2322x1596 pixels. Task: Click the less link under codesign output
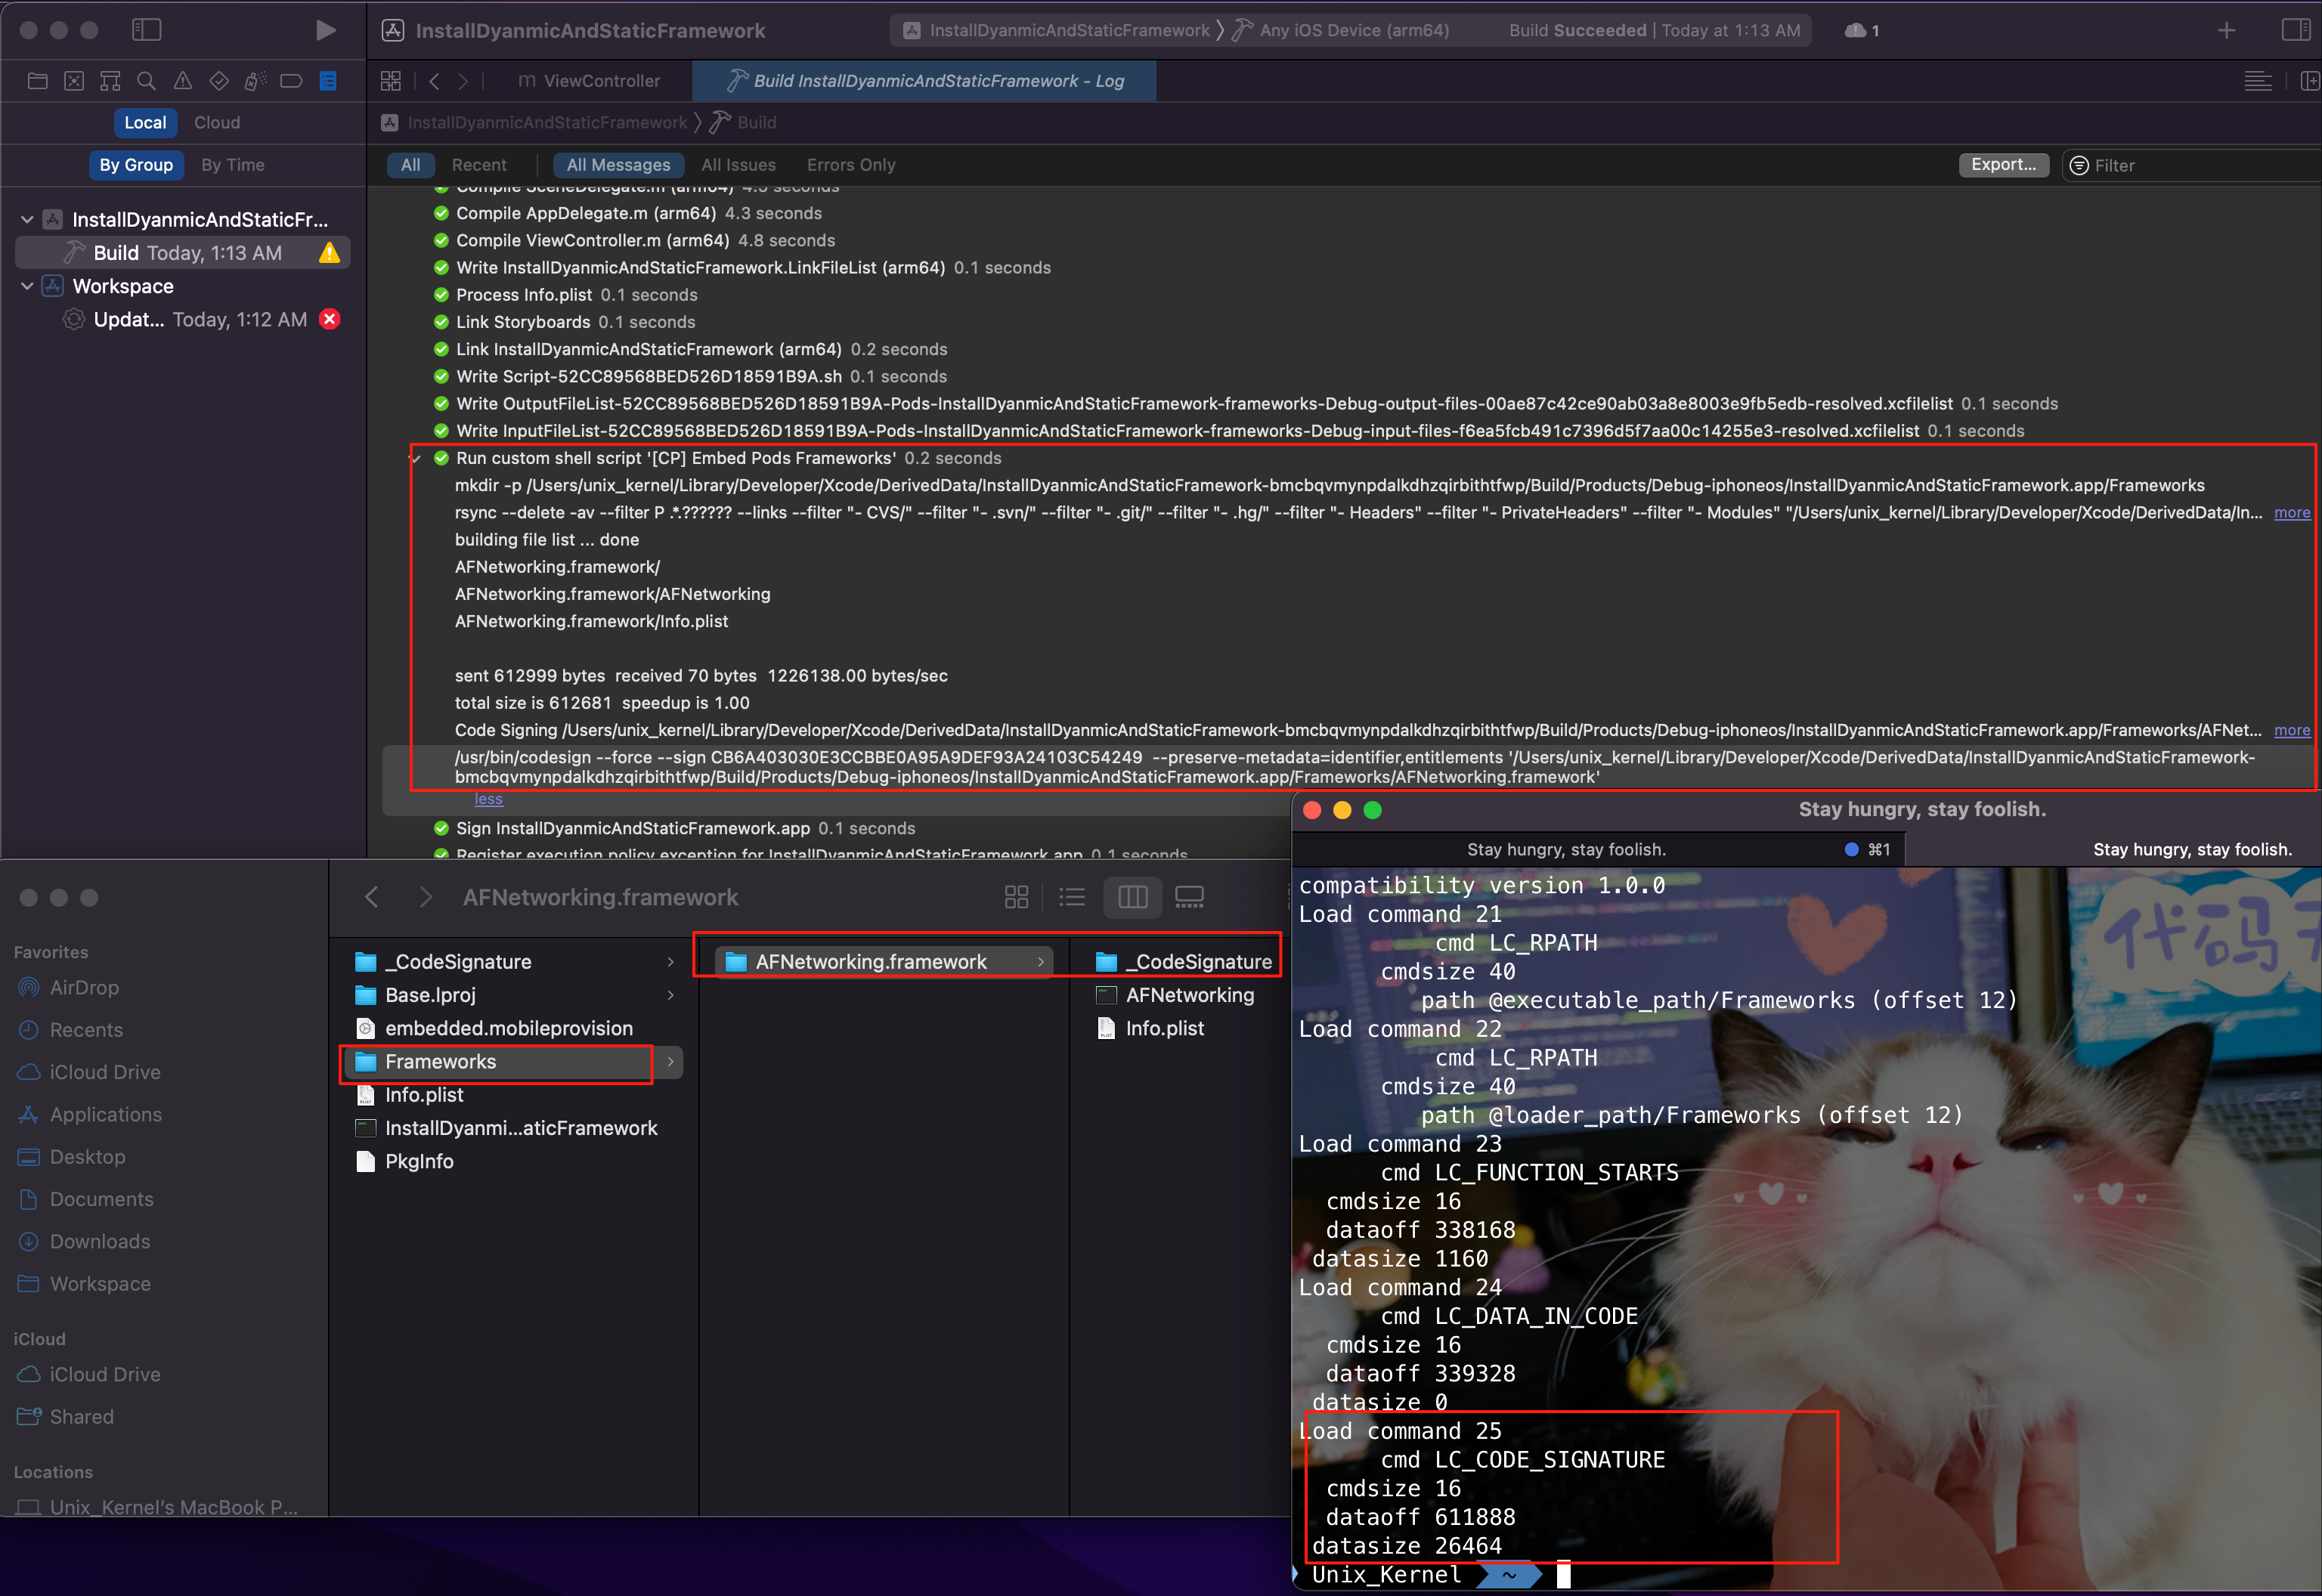[x=488, y=798]
